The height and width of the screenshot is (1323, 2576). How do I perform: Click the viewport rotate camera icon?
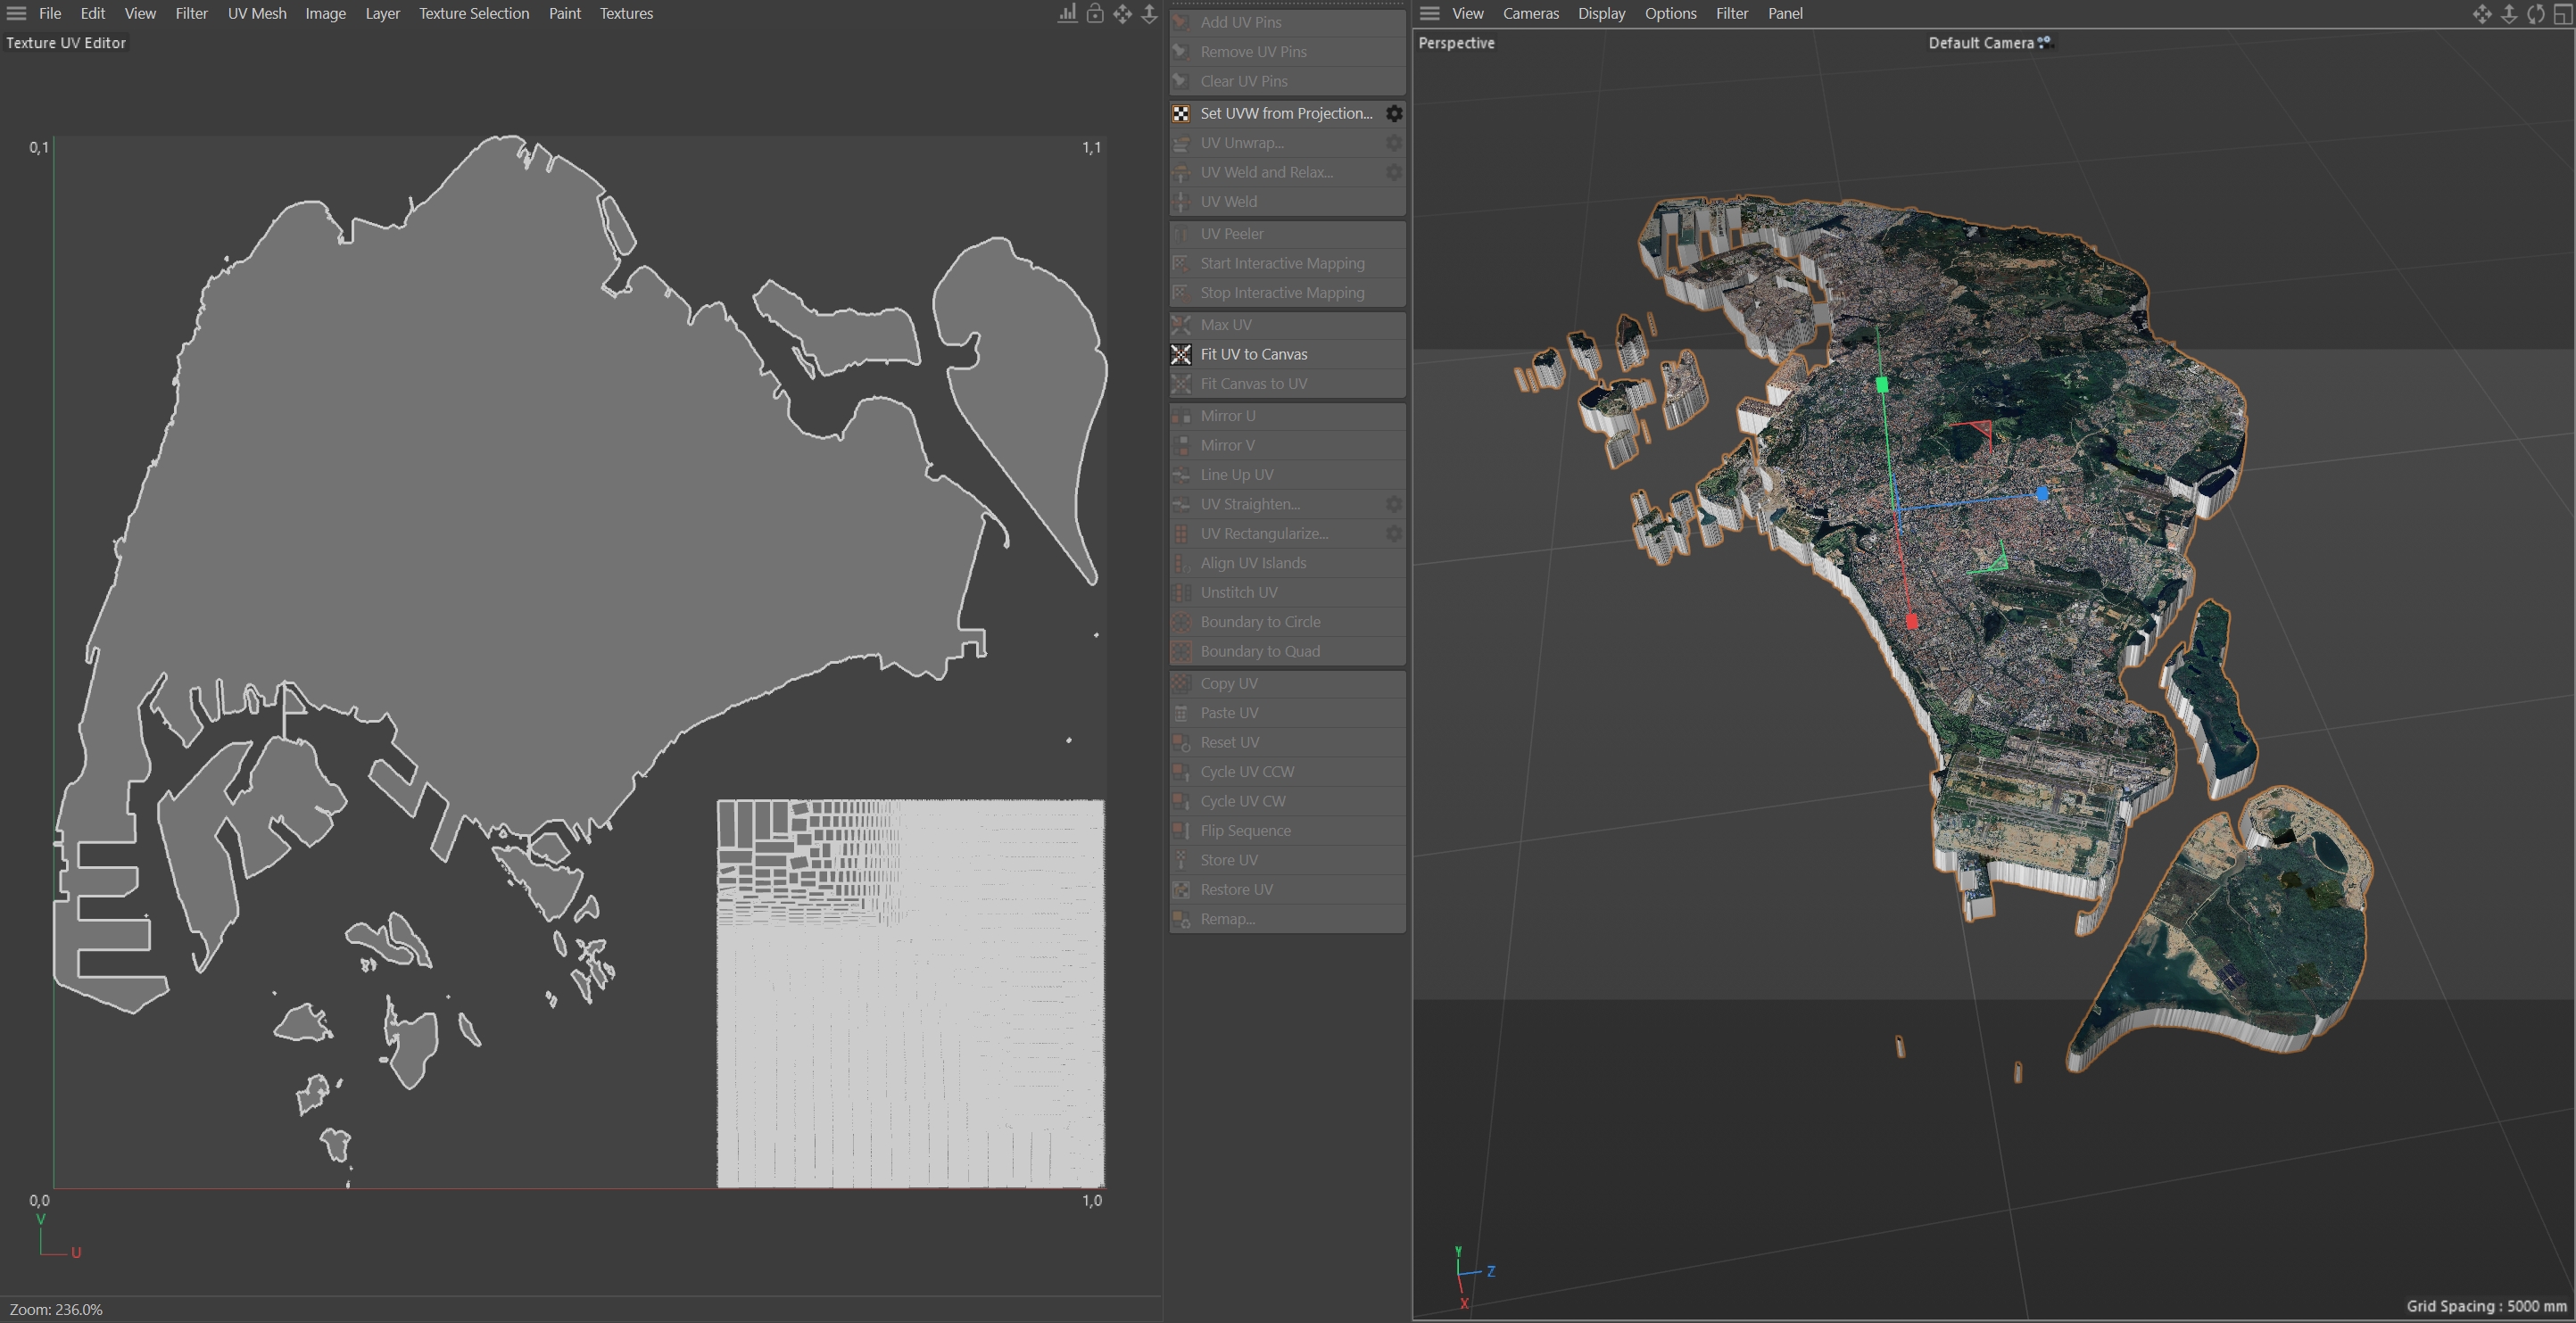[2536, 14]
